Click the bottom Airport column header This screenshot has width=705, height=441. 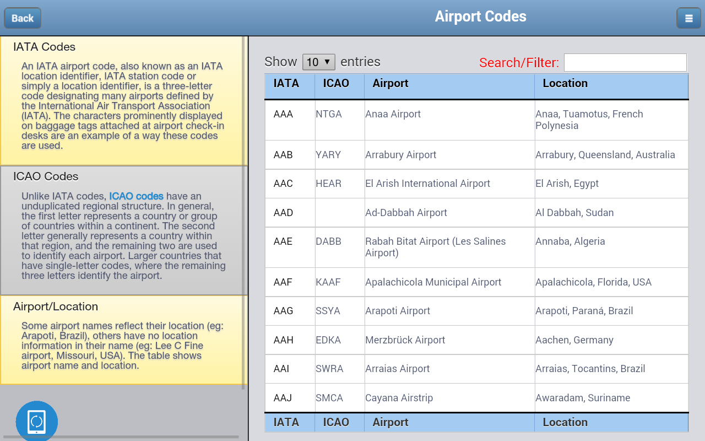391,422
